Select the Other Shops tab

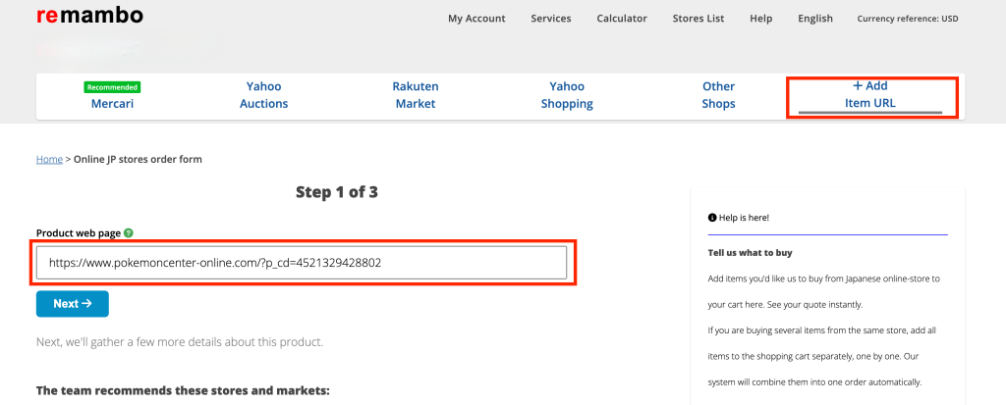[718, 95]
